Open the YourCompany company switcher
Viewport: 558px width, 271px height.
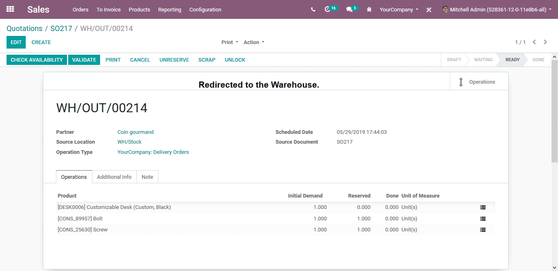pyautogui.click(x=399, y=9)
